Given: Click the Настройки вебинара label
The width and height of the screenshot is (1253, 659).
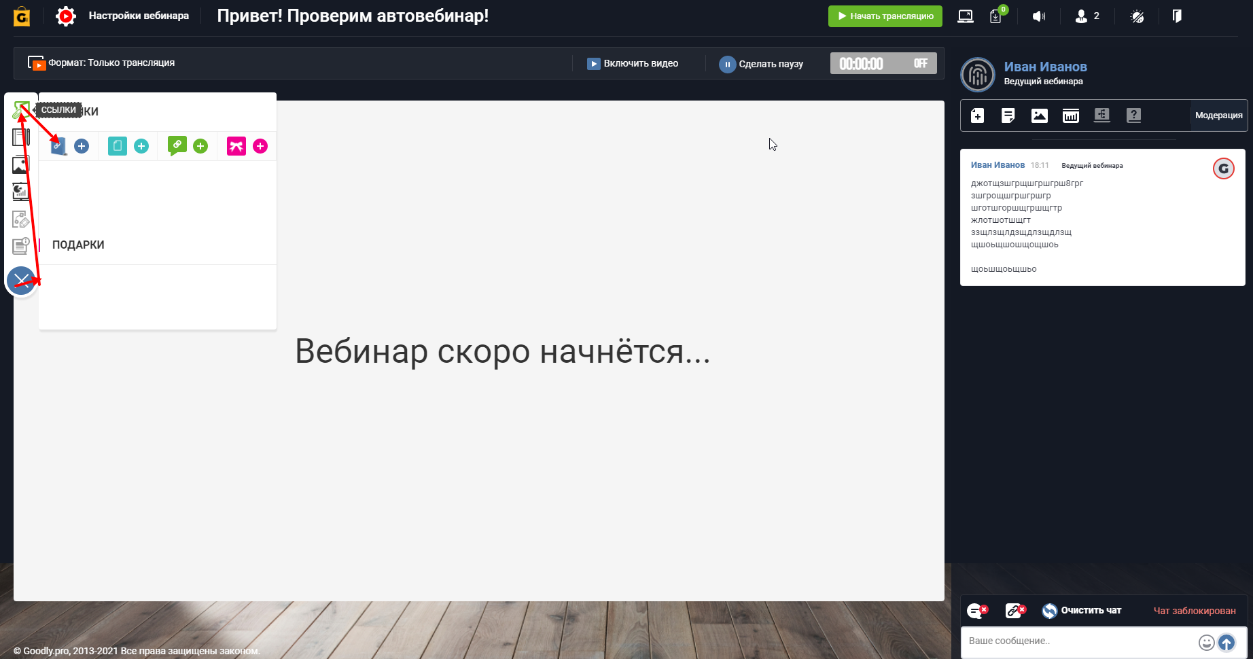Looking at the screenshot, I should click(139, 16).
